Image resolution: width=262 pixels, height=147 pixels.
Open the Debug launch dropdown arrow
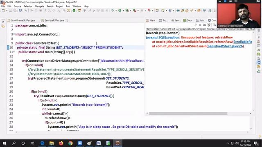(x=116, y=10)
